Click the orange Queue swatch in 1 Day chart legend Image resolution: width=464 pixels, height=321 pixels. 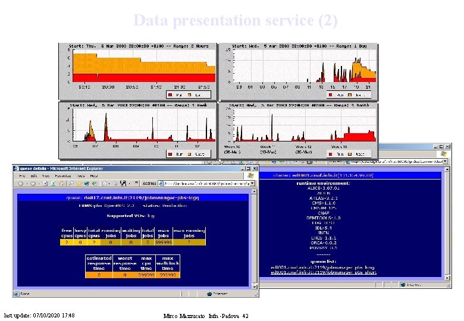[350, 95]
